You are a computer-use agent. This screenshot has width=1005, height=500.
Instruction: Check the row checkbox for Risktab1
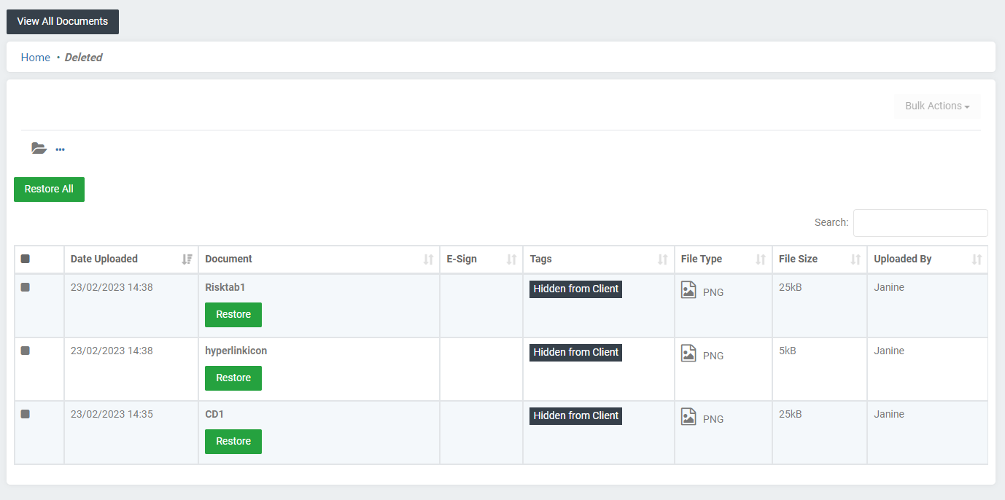point(25,287)
